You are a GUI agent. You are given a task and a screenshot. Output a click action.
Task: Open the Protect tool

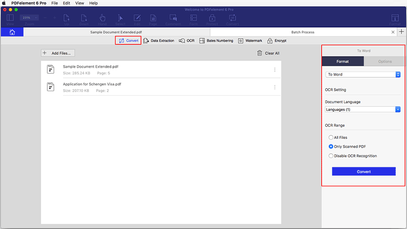pyautogui.click(x=212, y=19)
